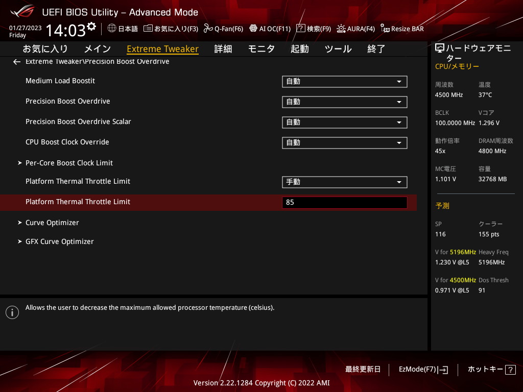Click BCLK value 100.0000 MHz
This screenshot has width=523, height=392.
[x=455, y=123]
